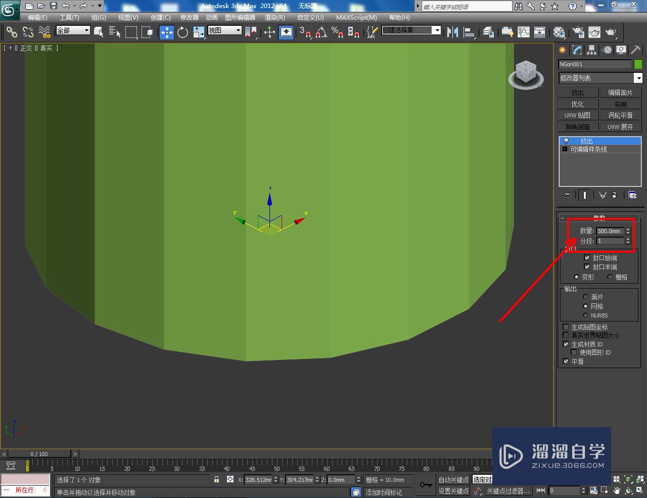Open the Display command panel tab
This screenshot has width=647, height=498.
coord(621,50)
